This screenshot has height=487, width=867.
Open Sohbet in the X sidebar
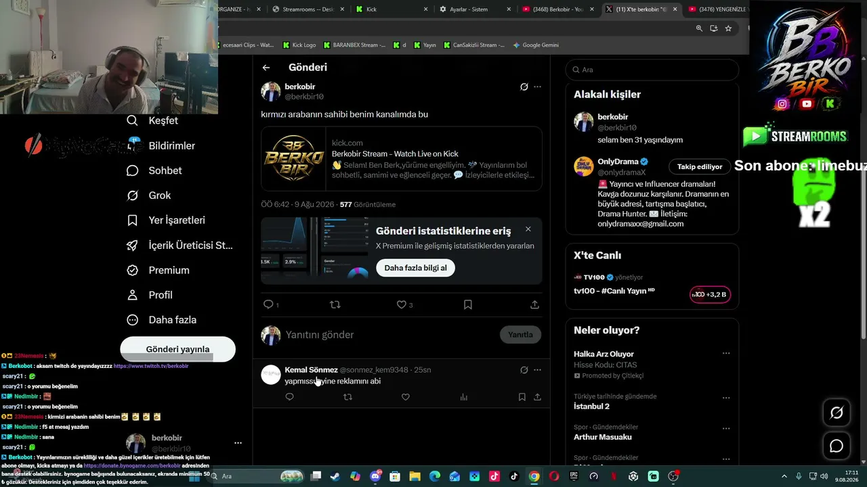pos(154,170)
